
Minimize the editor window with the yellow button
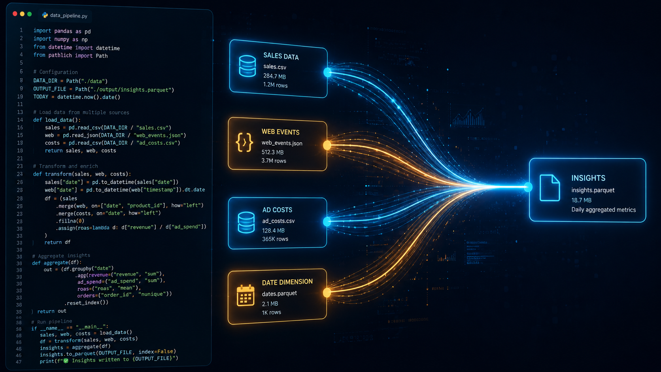[x=22, y=14]
